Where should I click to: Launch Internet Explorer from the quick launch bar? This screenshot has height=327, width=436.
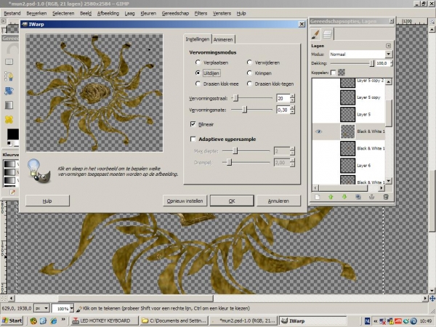[53, 320]
